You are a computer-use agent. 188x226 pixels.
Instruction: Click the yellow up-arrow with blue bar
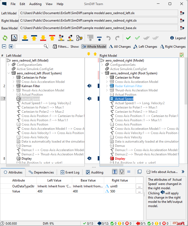pos(34,38)
